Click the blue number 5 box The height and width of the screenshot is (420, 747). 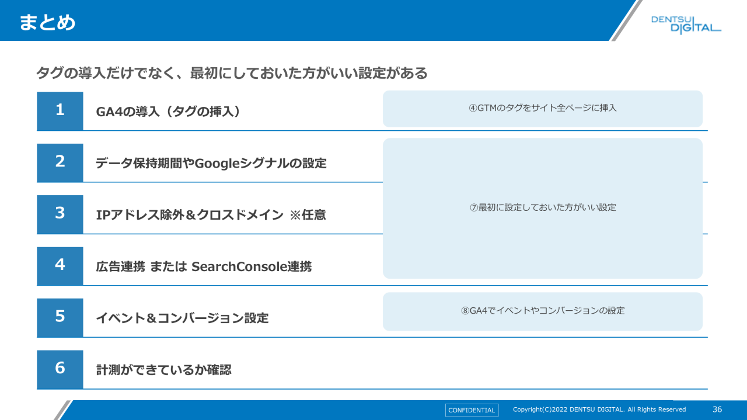click(x=60, y=317)
